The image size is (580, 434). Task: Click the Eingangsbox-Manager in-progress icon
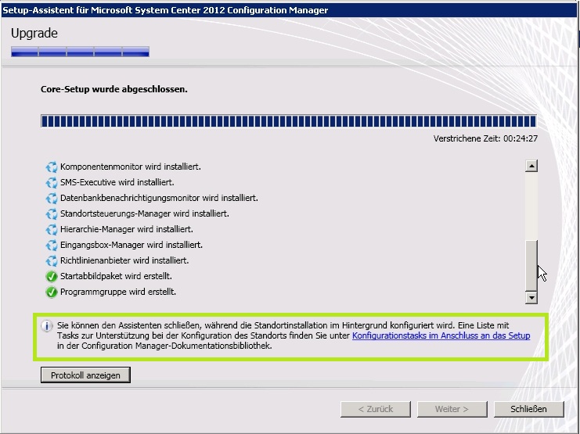point(52,245)
